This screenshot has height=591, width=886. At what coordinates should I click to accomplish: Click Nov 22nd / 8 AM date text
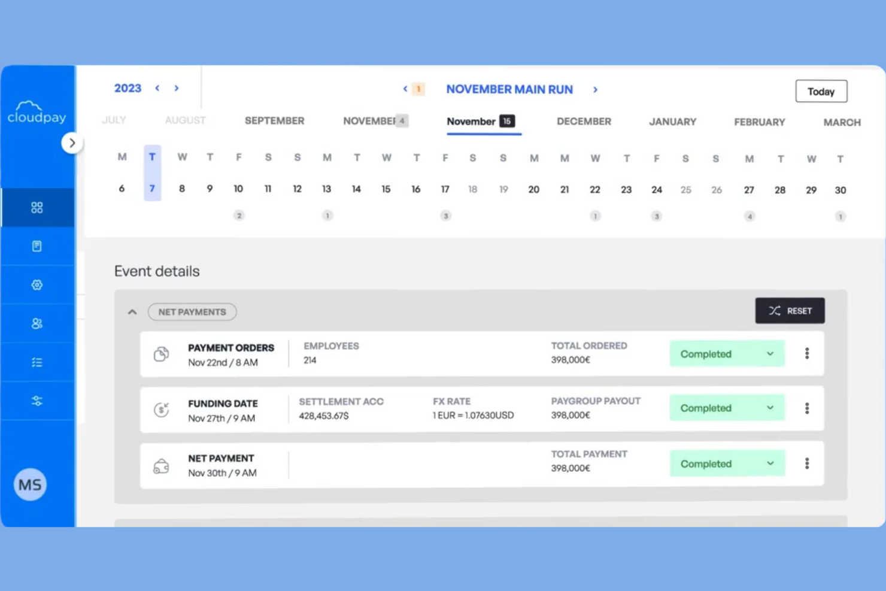[223, 363]
